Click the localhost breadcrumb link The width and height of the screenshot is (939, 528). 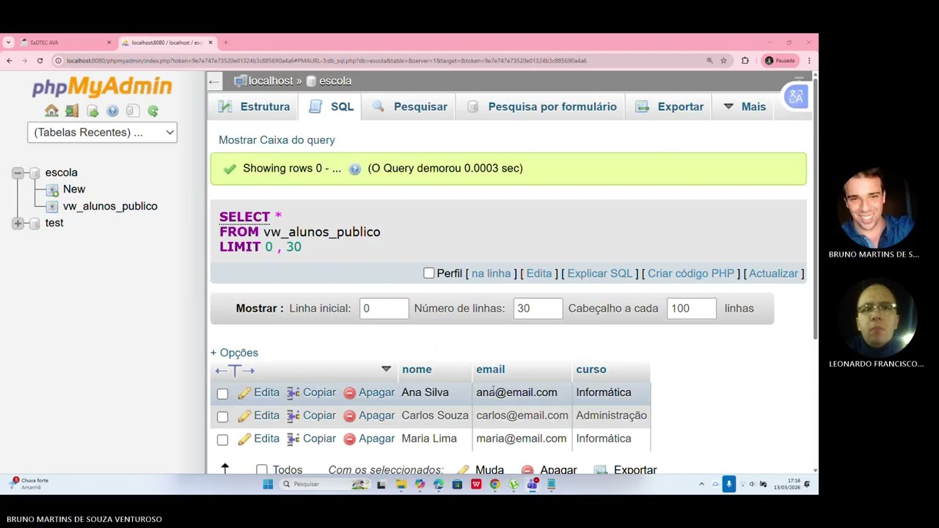271,81
